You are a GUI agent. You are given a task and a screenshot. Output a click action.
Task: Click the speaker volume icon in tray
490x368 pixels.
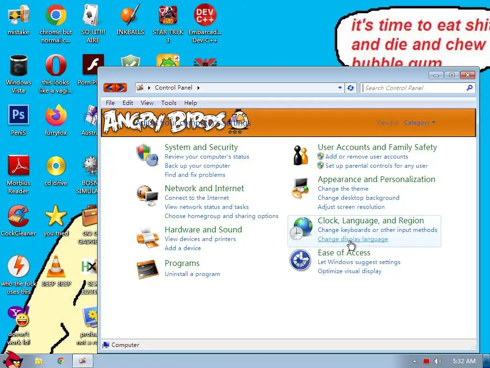tap(438, 361)
